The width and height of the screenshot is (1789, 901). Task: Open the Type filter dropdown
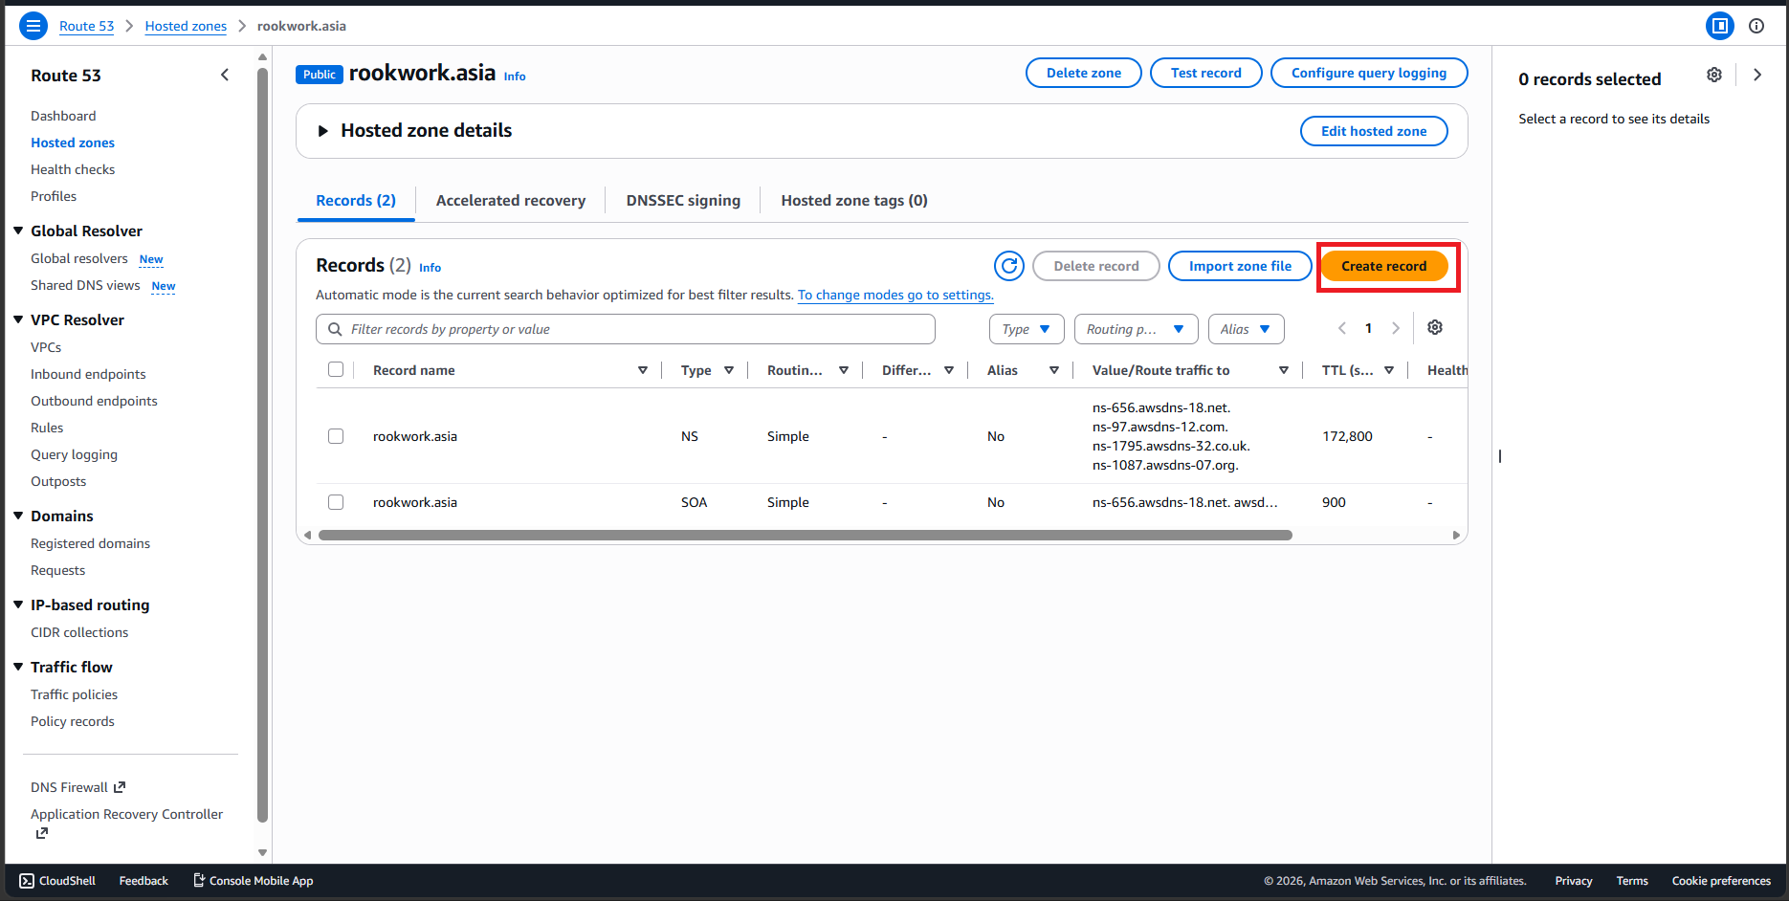[1027, 329]
